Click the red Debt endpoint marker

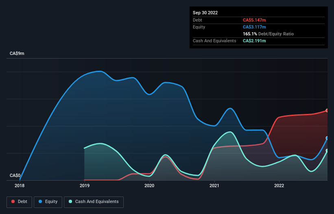tap(327, 111)
